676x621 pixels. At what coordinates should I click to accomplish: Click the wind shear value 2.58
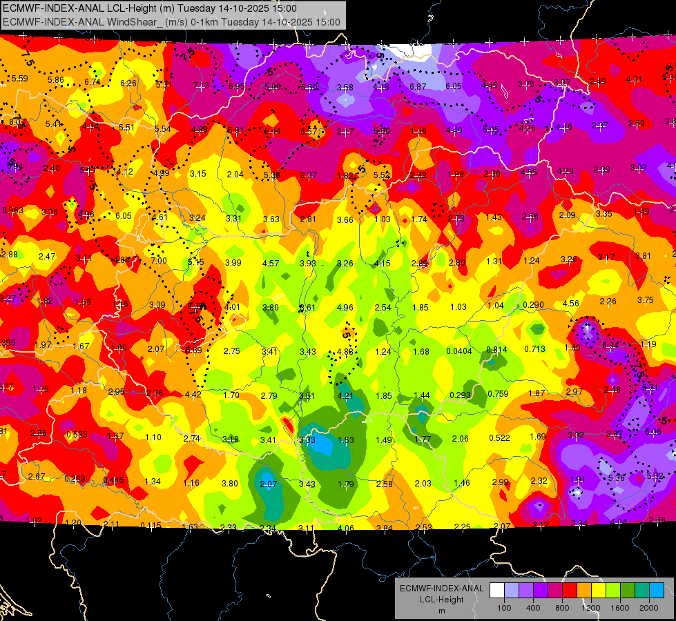coord(384,484)
